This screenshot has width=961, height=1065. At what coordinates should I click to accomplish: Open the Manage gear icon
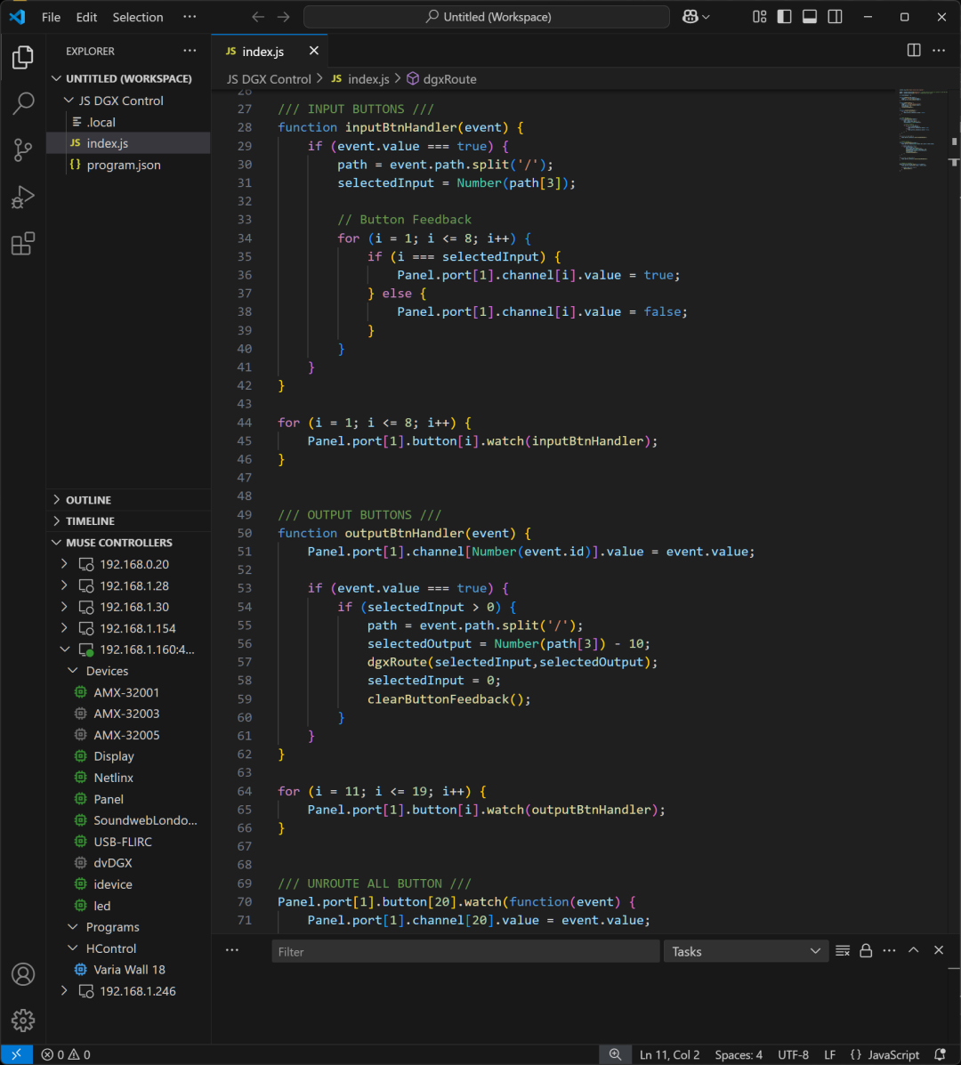[23, 1021]
